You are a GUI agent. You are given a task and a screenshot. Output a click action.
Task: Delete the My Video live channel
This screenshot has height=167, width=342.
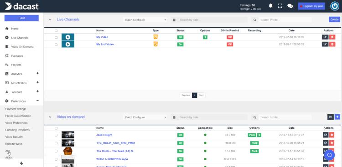tap(332, 37)
